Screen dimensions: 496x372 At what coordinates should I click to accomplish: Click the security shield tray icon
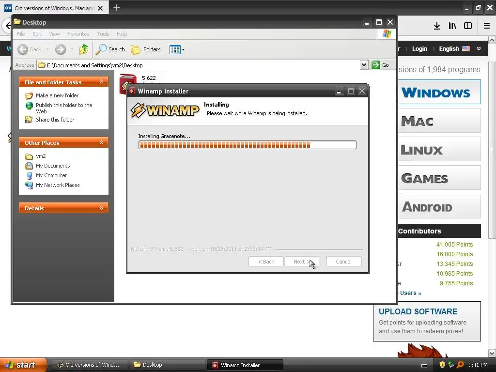pyautogui.click(x=442, y=365)
